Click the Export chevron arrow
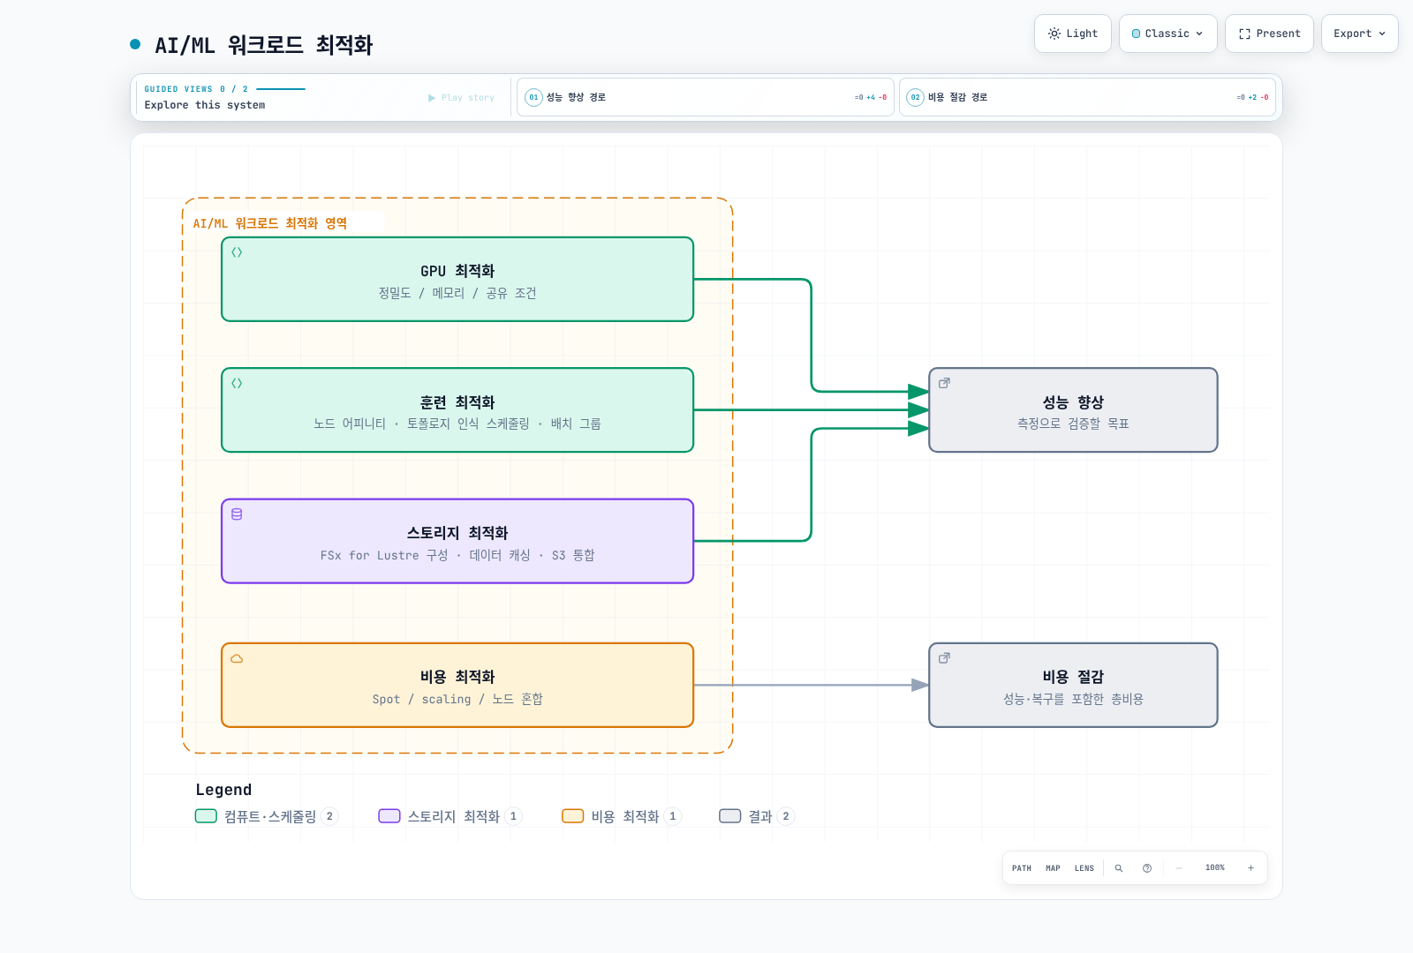Image resolution: width=1413 pixels, height=953 pixels. pos(1382,34)
